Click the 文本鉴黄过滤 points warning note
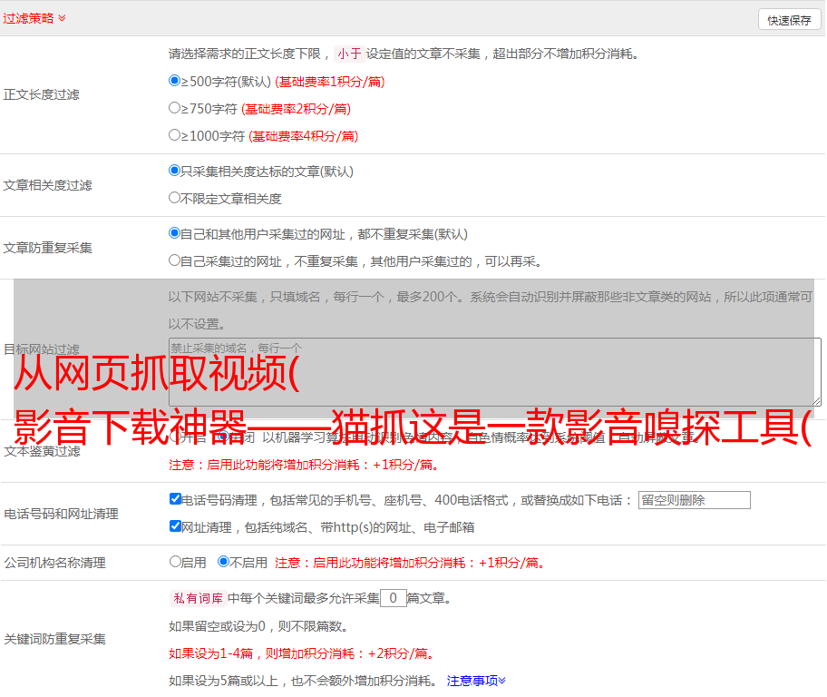Screen dimensions: 827x697 coord(304,465)
